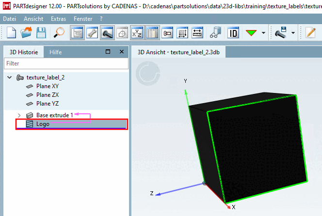Expand the Base extrude 1 node

point(19,115)
